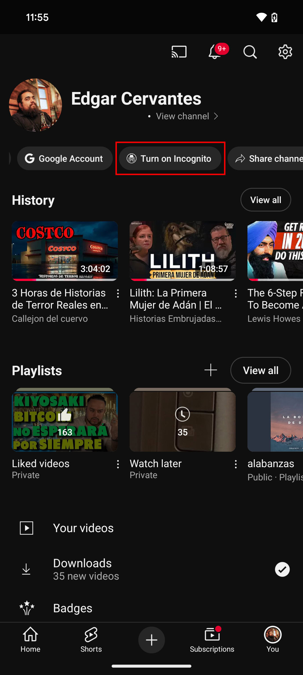Screen dimensions: 303x675
Task: Tap History section heading
Action: 33,200
